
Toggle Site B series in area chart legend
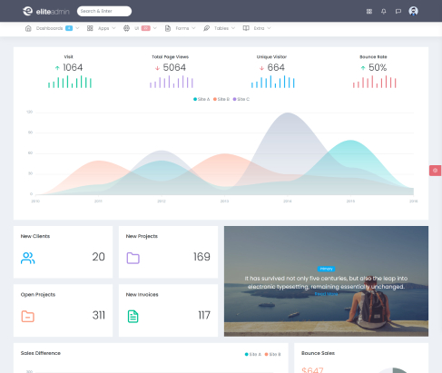(x=221, y=99)
